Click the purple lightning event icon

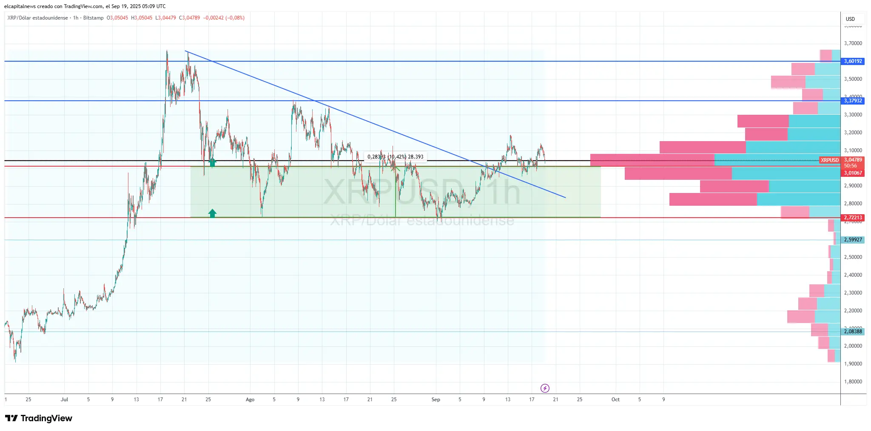pos(545,388)
